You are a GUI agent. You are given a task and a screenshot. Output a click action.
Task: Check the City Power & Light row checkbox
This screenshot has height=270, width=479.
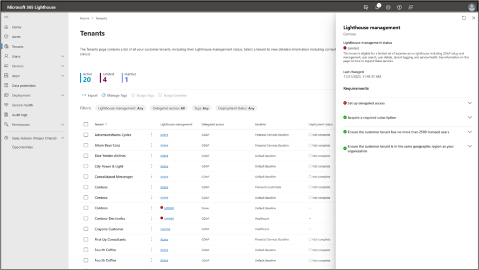[x=86, y=166]
